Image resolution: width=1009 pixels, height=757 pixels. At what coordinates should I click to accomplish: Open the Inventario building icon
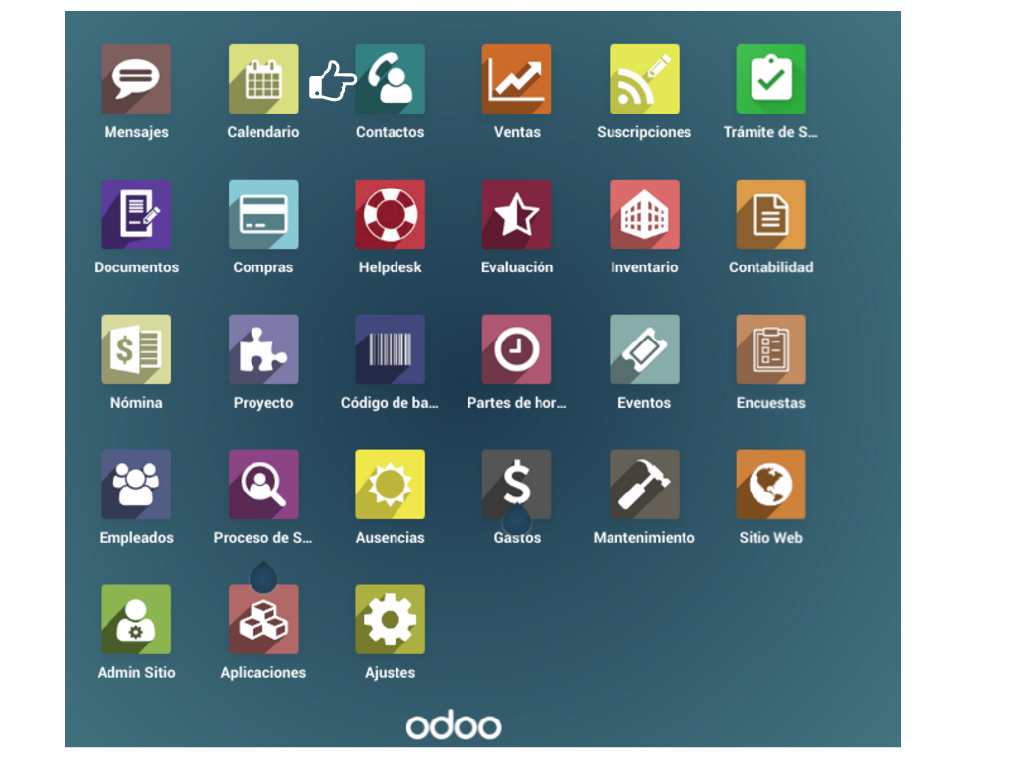644,214
